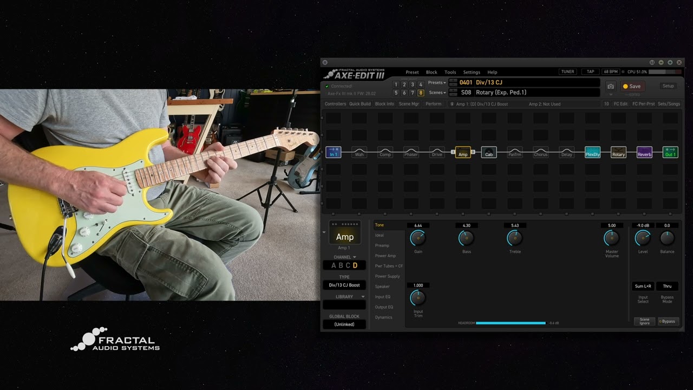
Task: Switch amp to channel A
Action: point(334,265)
